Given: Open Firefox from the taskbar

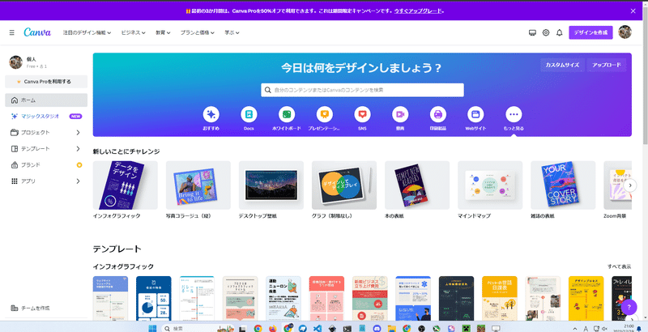Looking at the screenshot, I should click(x=272, y=329).
